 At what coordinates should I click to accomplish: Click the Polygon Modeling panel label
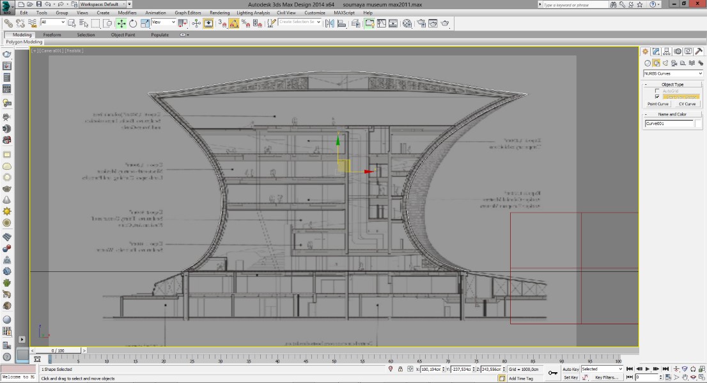point(24,42)
